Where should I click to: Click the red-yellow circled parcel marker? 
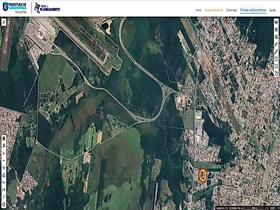pos(203,175)
